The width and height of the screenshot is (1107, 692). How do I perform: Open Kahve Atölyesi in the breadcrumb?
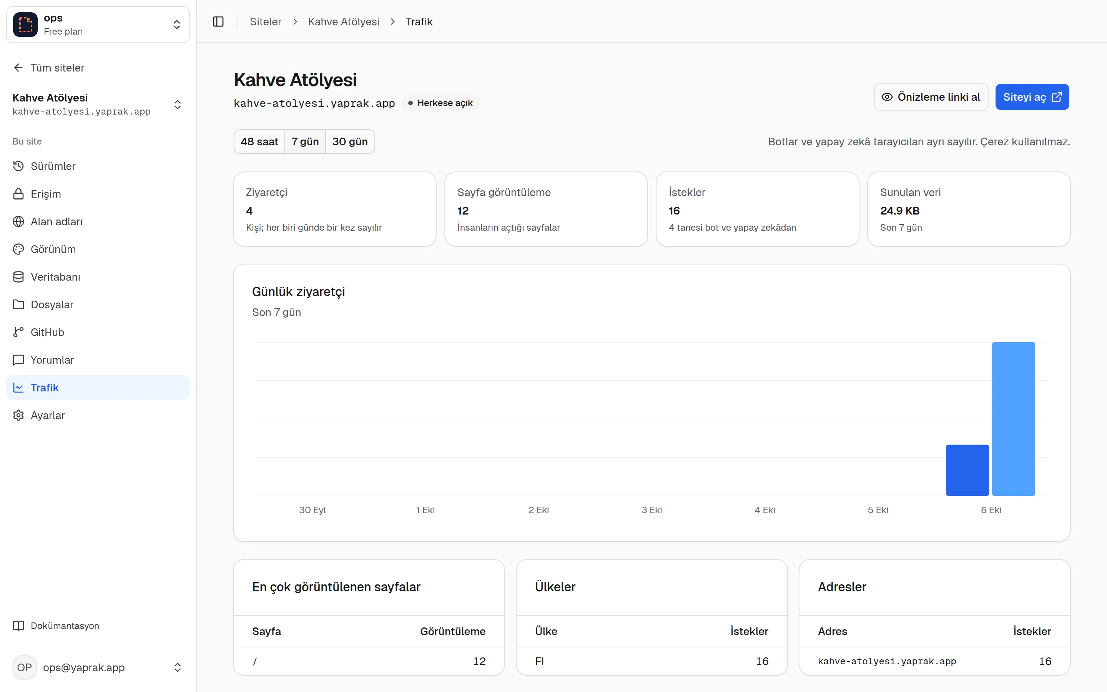click(x=344, y=22)
